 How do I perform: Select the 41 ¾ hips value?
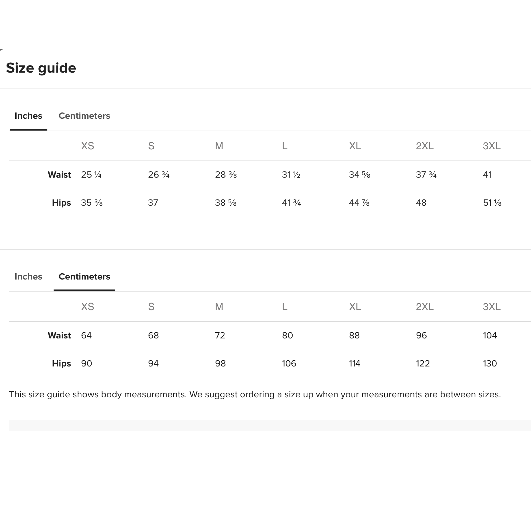(291, 203)
